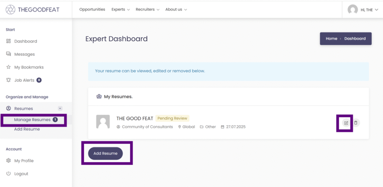Click the Add Resume button
Viewport: 383px width, 187px height.
105,153
